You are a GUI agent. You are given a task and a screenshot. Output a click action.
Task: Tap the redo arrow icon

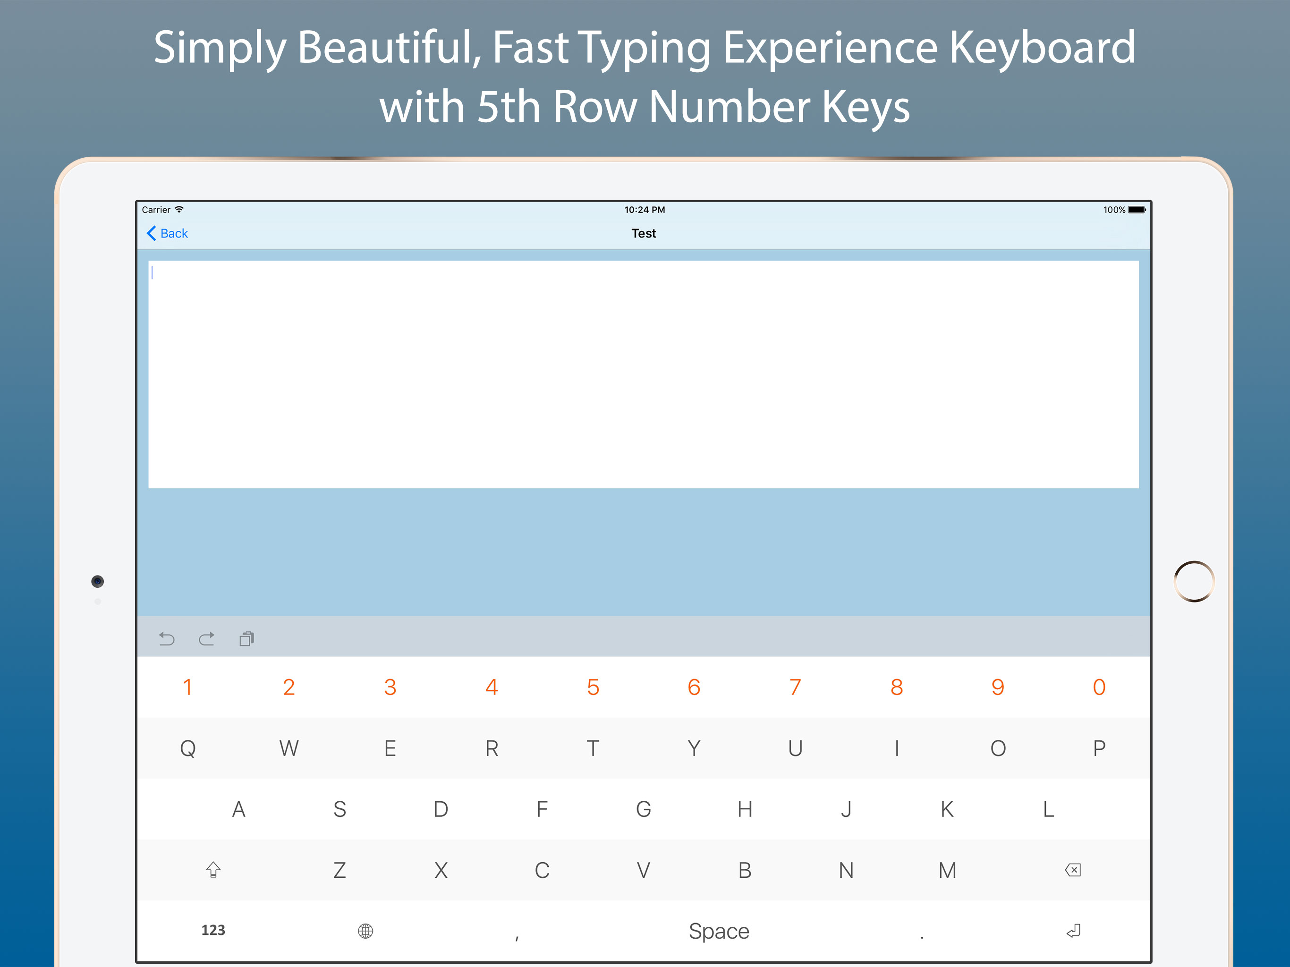[206, 639]
